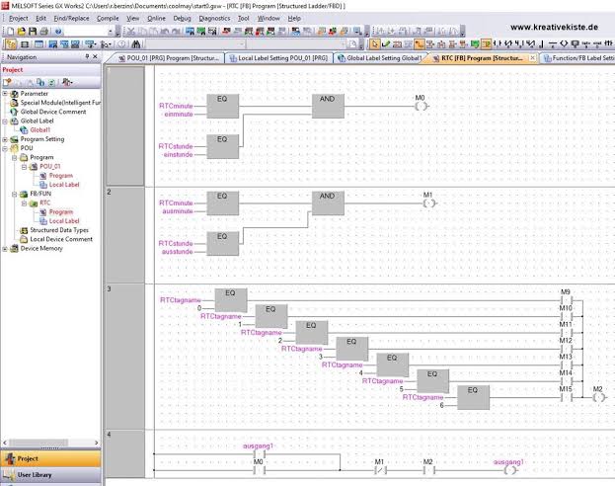Click the ausgang1 output coil in network 4

click(x=510, y=470)
